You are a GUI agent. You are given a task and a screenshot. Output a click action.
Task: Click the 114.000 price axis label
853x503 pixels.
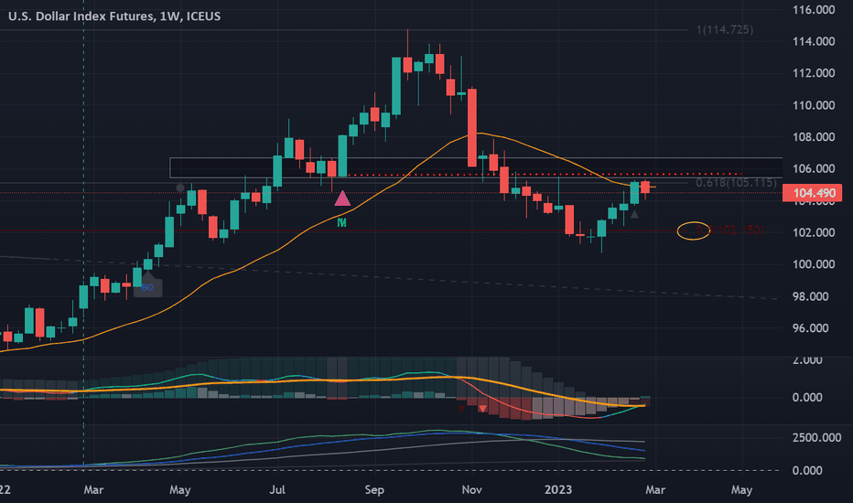coord(814,41)
